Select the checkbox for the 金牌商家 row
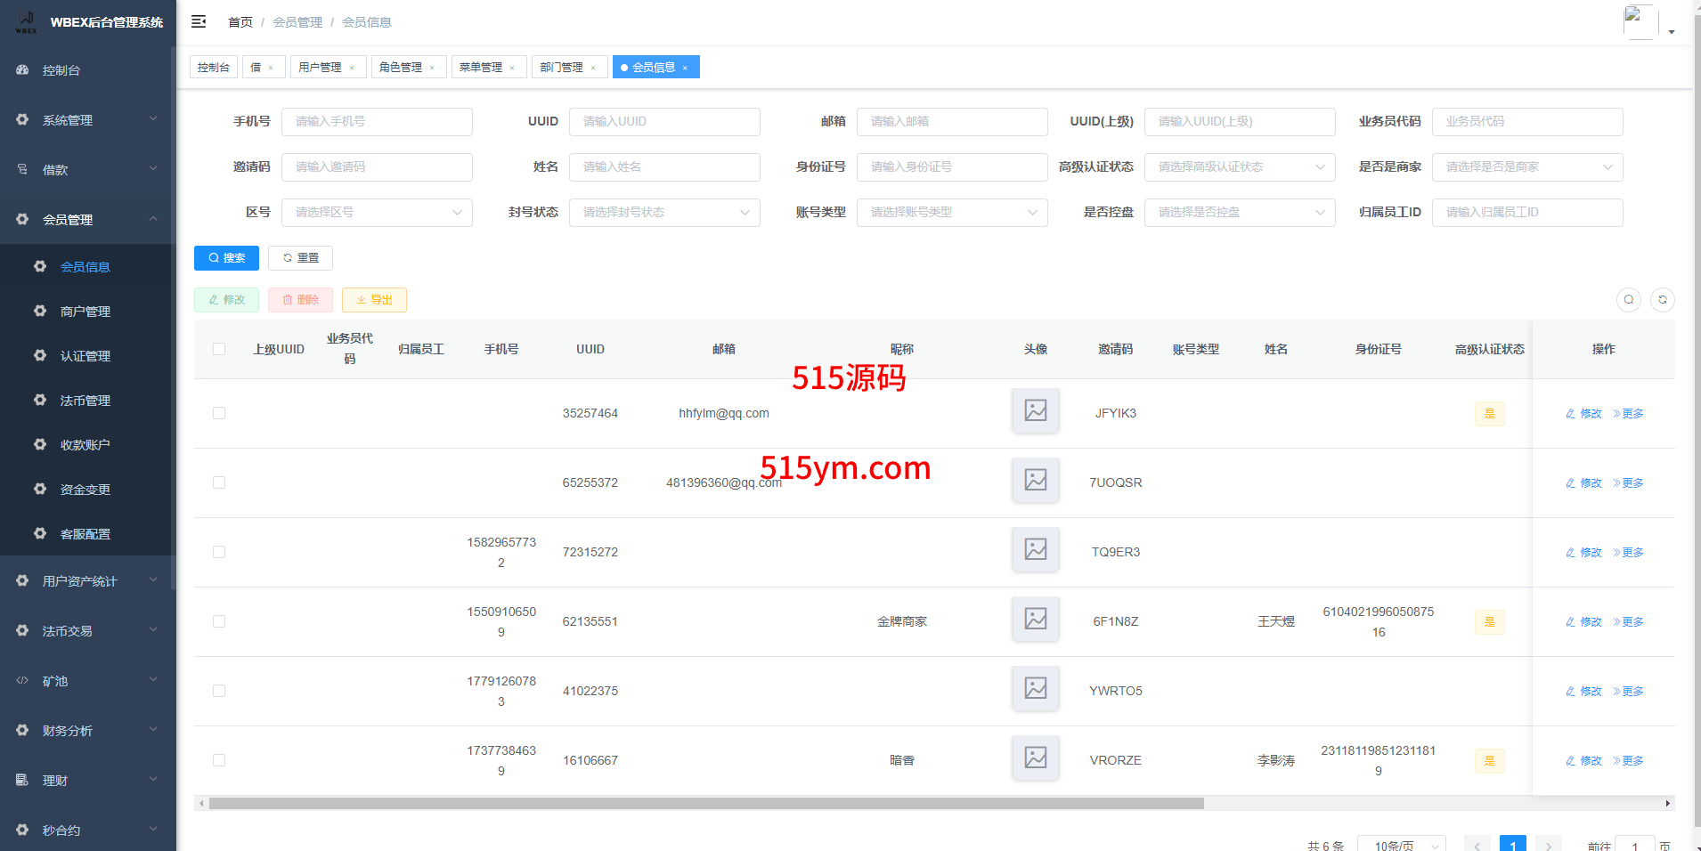 coord(219,621)
